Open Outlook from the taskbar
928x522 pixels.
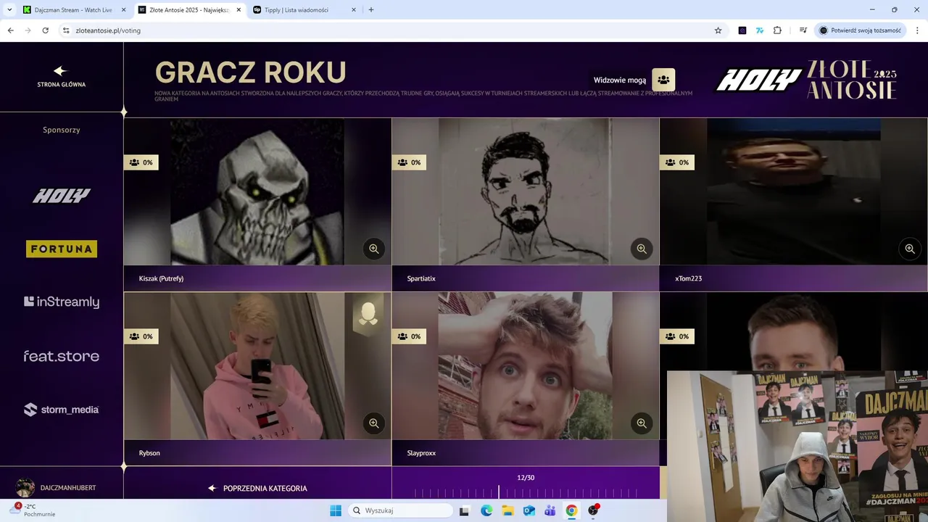[x=529, y=510]
